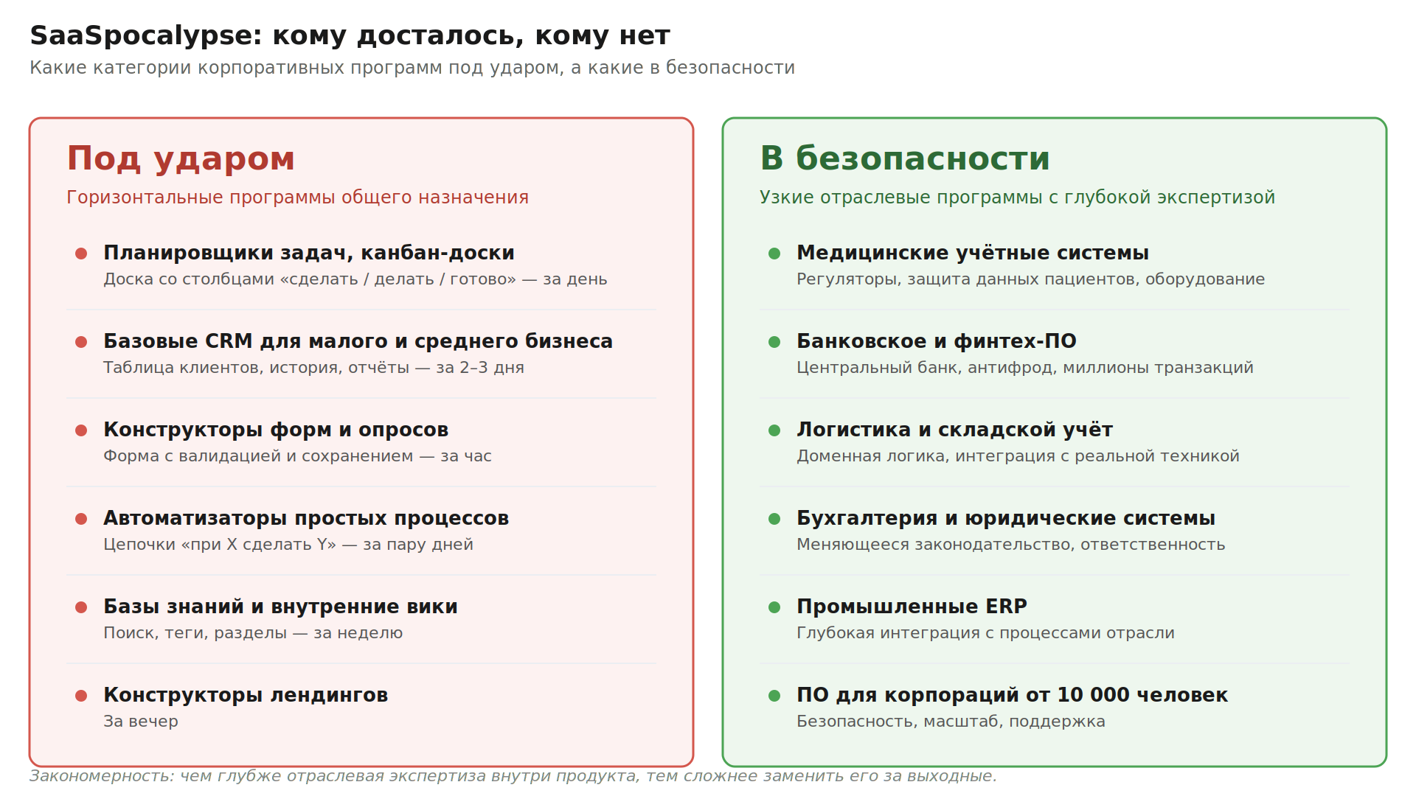Click the green bullet beside 'Промышленные ERP'
The image size is (1416, 796).
774,607
